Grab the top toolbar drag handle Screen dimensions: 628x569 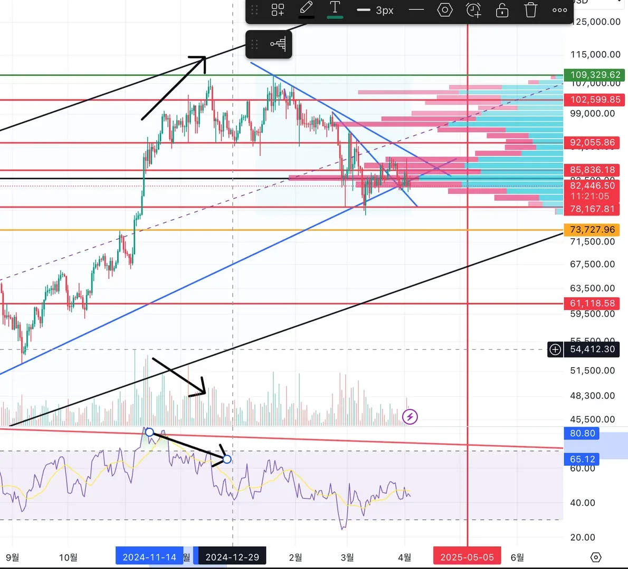pyautogui.click(x=254, y=9)
